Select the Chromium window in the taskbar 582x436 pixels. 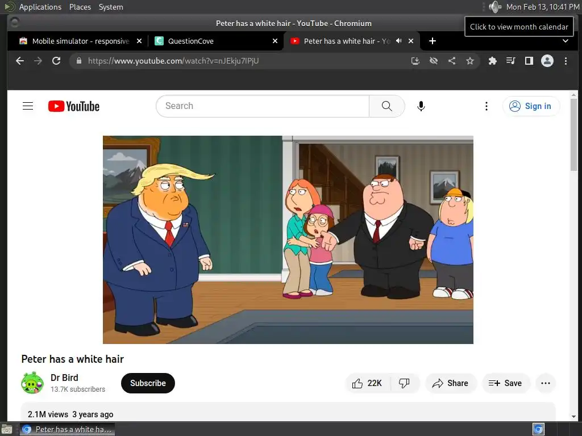click(x=67, y=429)
